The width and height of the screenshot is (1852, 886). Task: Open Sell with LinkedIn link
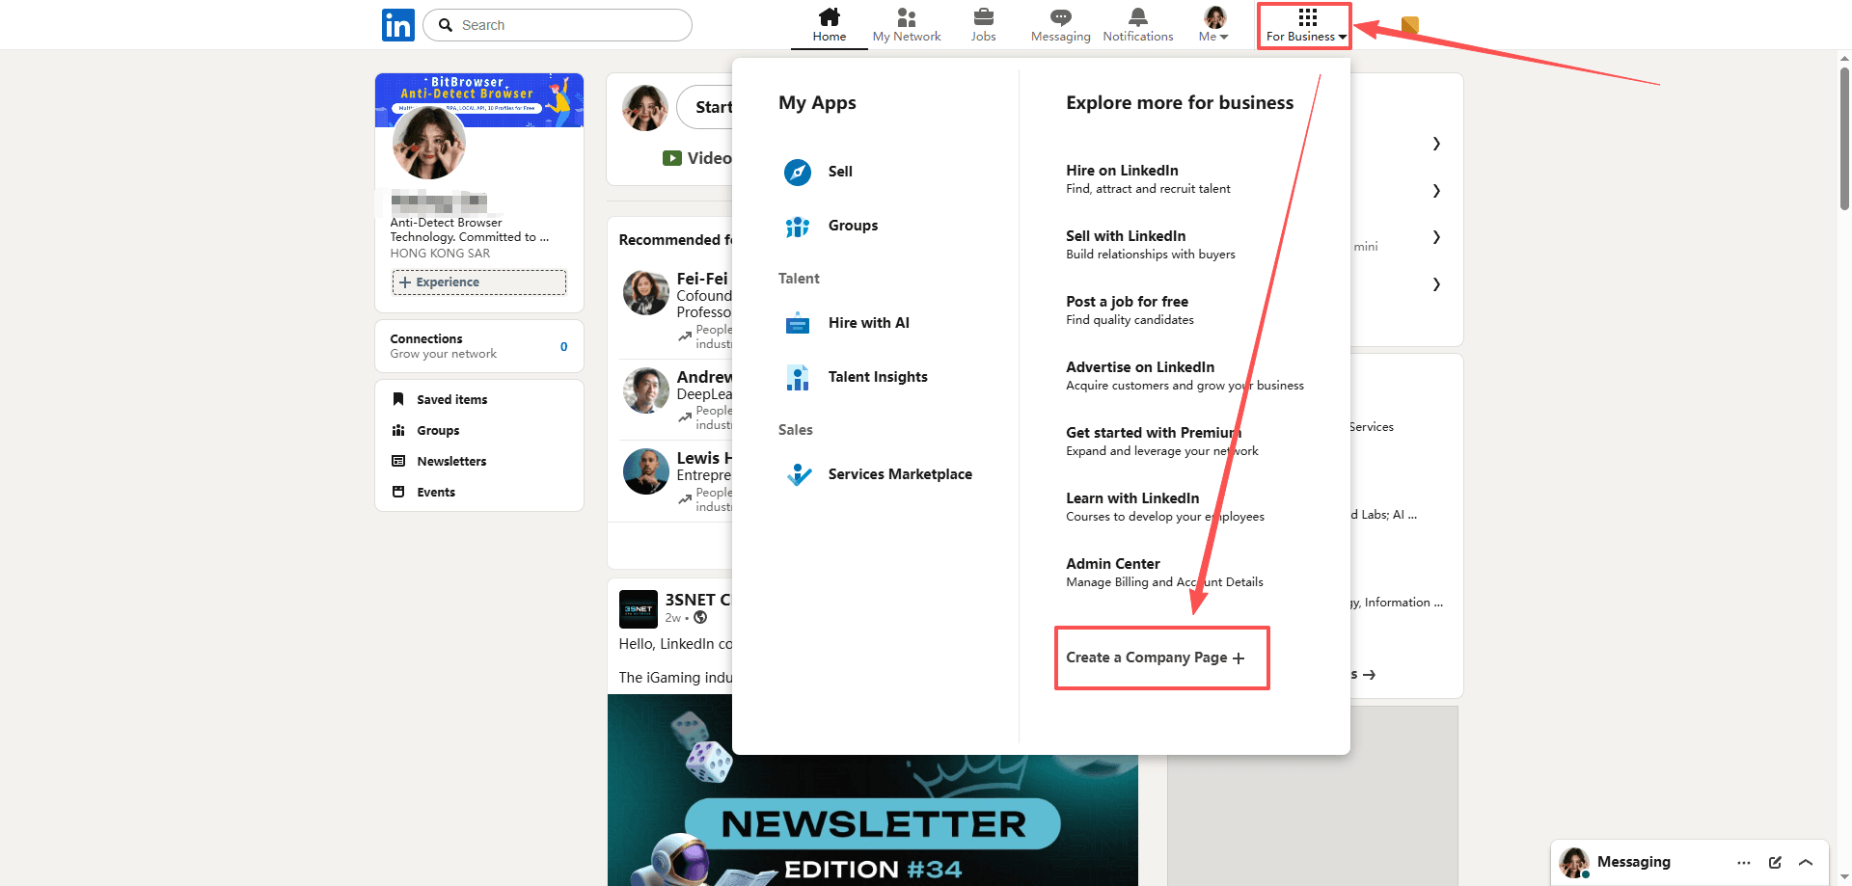point(1151,245)
